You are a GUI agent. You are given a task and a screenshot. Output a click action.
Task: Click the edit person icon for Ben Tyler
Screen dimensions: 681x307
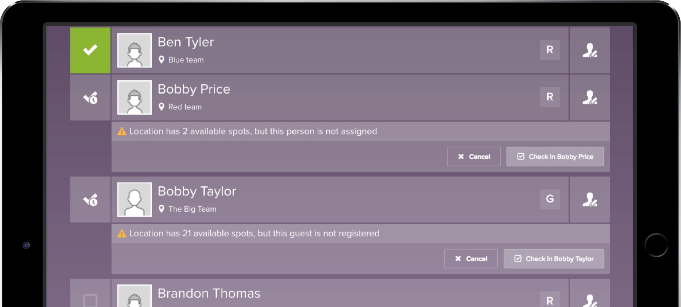pyautogui.click(x=589, y=50)
